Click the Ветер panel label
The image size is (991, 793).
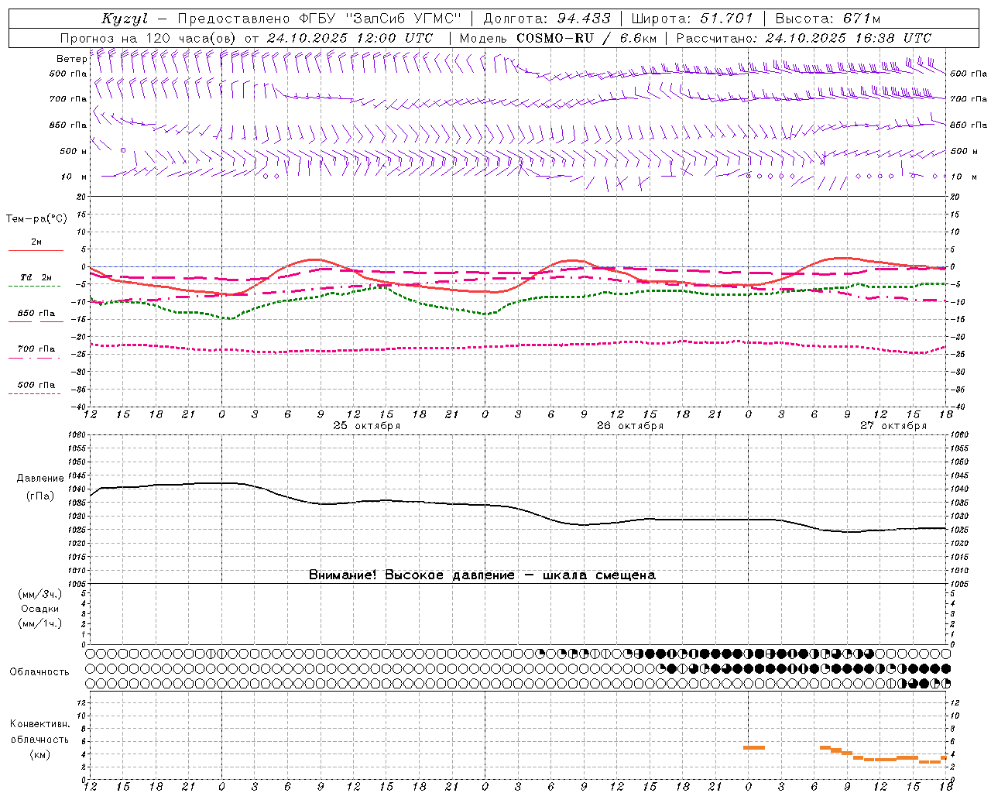(72, 59)
